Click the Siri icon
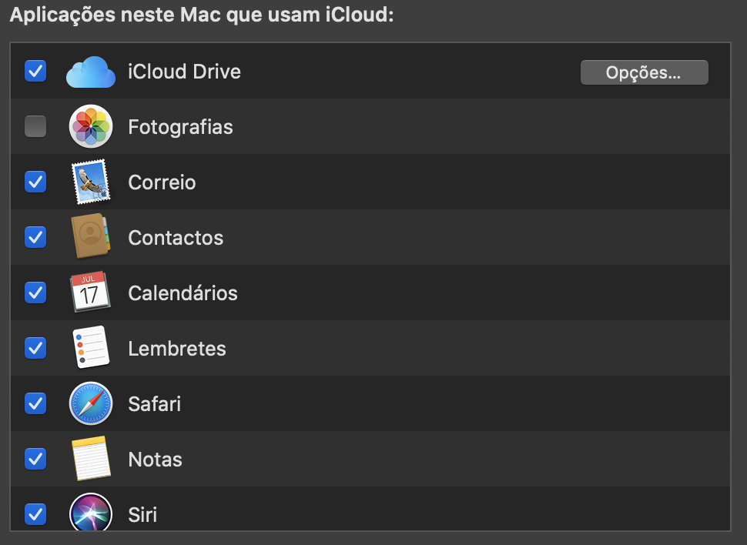The image size is (747, 545). coord(91,513)
